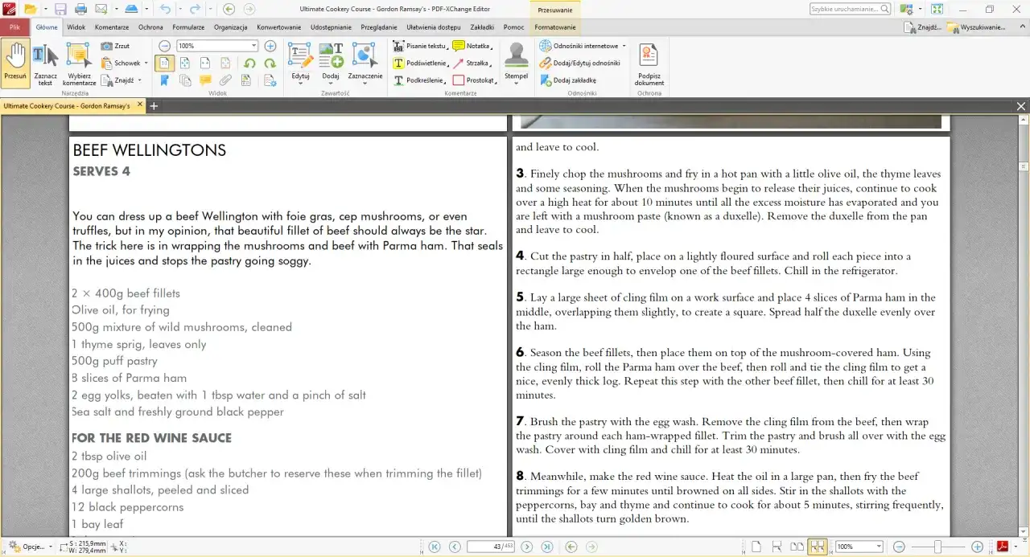Undo the last action
1030x557 pixels.
165,9
